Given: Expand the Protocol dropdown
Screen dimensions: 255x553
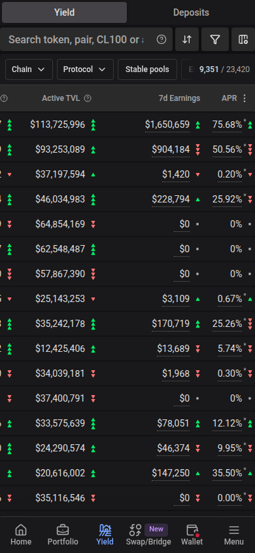Looking at the screenshot, I should coord(85,69).
